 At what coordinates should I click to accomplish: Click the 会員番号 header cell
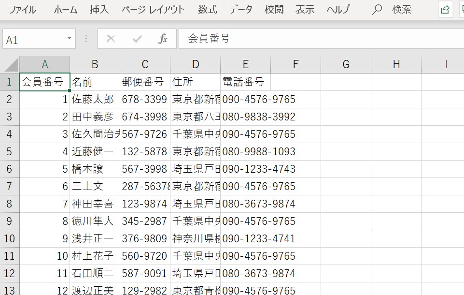coord(45,82)
